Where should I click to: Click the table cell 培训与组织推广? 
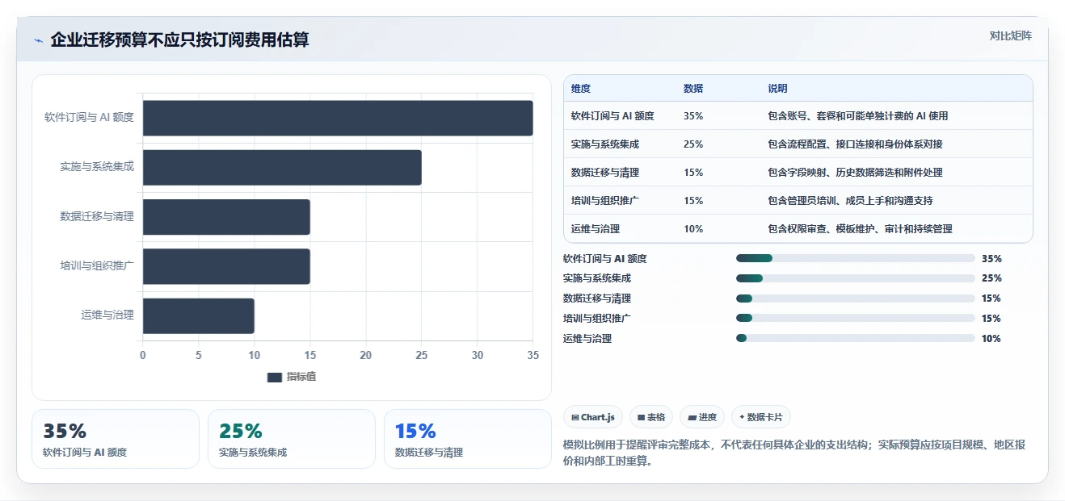coord(604,201)
